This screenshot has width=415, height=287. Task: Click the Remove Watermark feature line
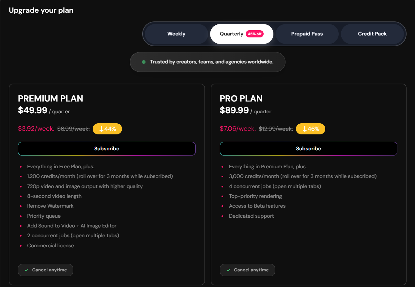(x=50, y=206)
